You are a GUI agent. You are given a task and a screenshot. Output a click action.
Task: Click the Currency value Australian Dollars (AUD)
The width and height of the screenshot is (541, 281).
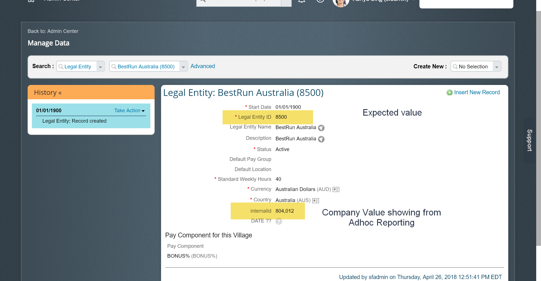(303, 189)
